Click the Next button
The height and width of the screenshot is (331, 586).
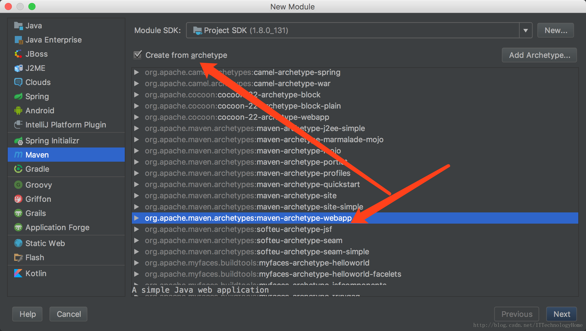click(561, 314)
